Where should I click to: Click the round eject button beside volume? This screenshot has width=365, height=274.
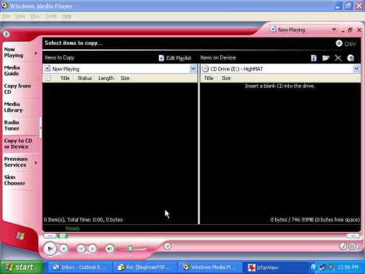[167, 246]
